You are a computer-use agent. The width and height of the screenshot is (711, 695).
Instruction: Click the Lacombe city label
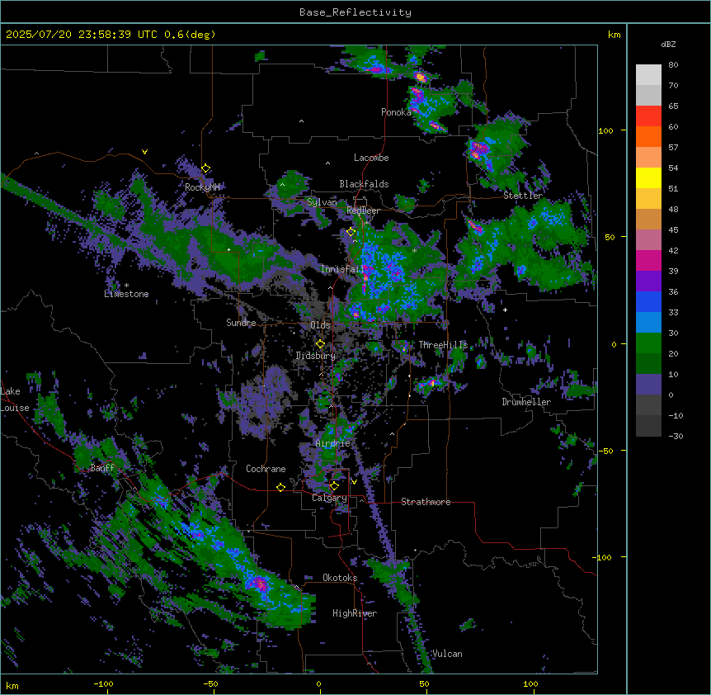point(371,158)
